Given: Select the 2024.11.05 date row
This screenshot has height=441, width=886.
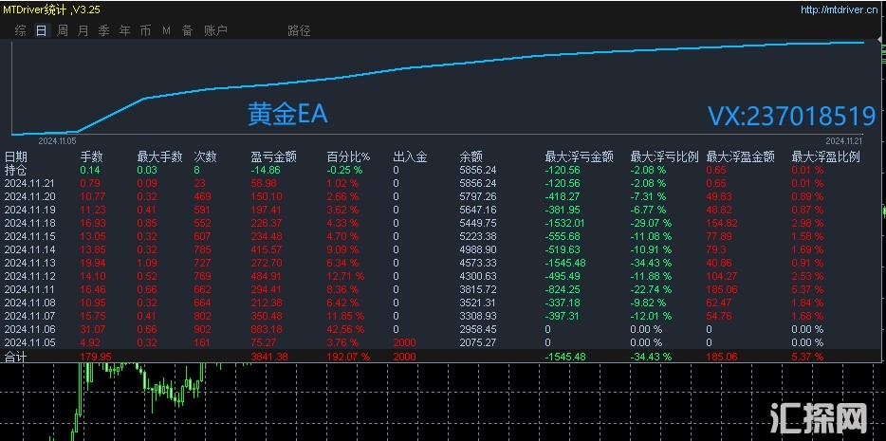Looking at the screenshot, I should coord(443,342).
